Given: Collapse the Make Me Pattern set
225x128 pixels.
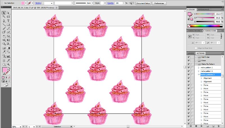Looking at the screenshot, I should (196, 64).
